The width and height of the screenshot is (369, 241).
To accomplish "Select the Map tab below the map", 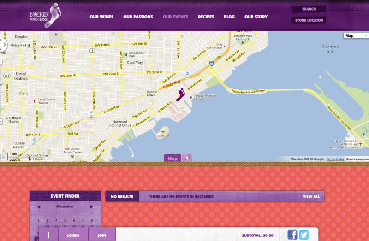I will click(173, 159).
